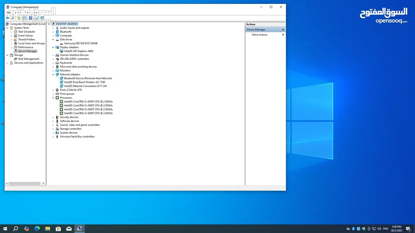Click the ENG language indicator

click(x=385, y=229)
